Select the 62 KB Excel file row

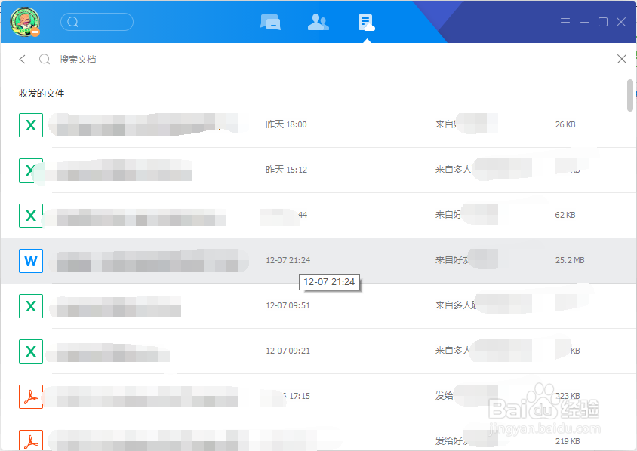[302, 215]
